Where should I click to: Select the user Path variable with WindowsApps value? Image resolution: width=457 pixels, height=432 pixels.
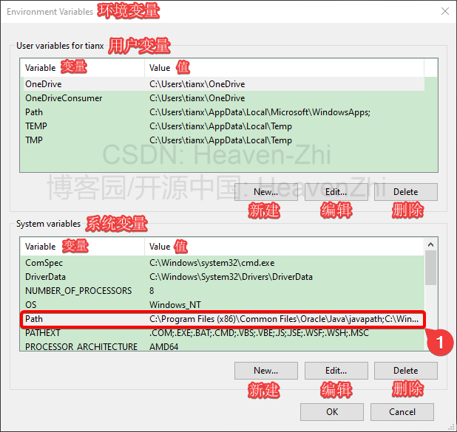pos(223,112)
